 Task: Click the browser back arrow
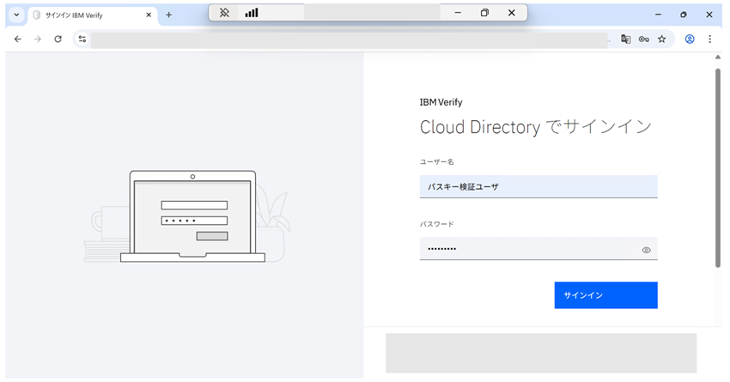coord(18,39)
